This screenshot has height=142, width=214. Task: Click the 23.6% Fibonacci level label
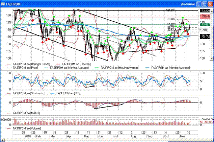tap(171, 30)
